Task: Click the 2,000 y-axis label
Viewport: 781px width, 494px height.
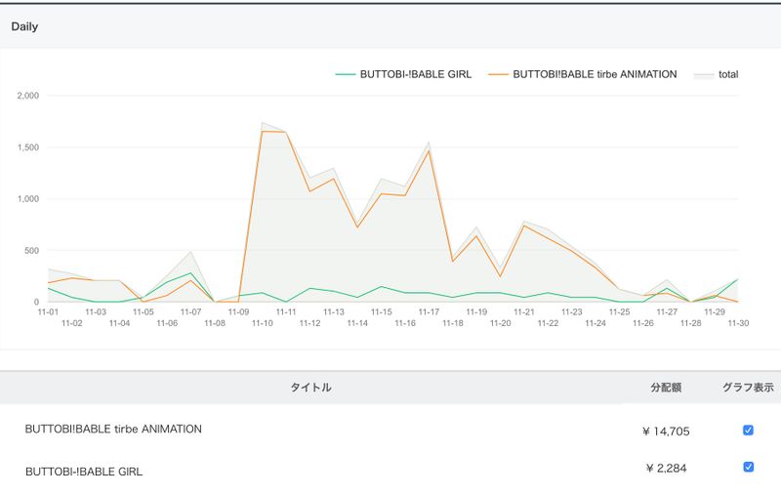Action: [27, 96]
